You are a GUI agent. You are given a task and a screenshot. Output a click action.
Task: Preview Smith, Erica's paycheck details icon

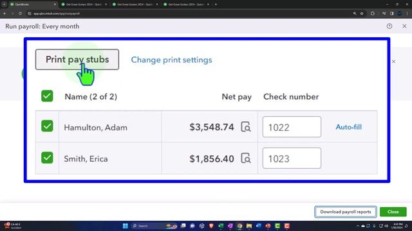(x=246, y=158)
